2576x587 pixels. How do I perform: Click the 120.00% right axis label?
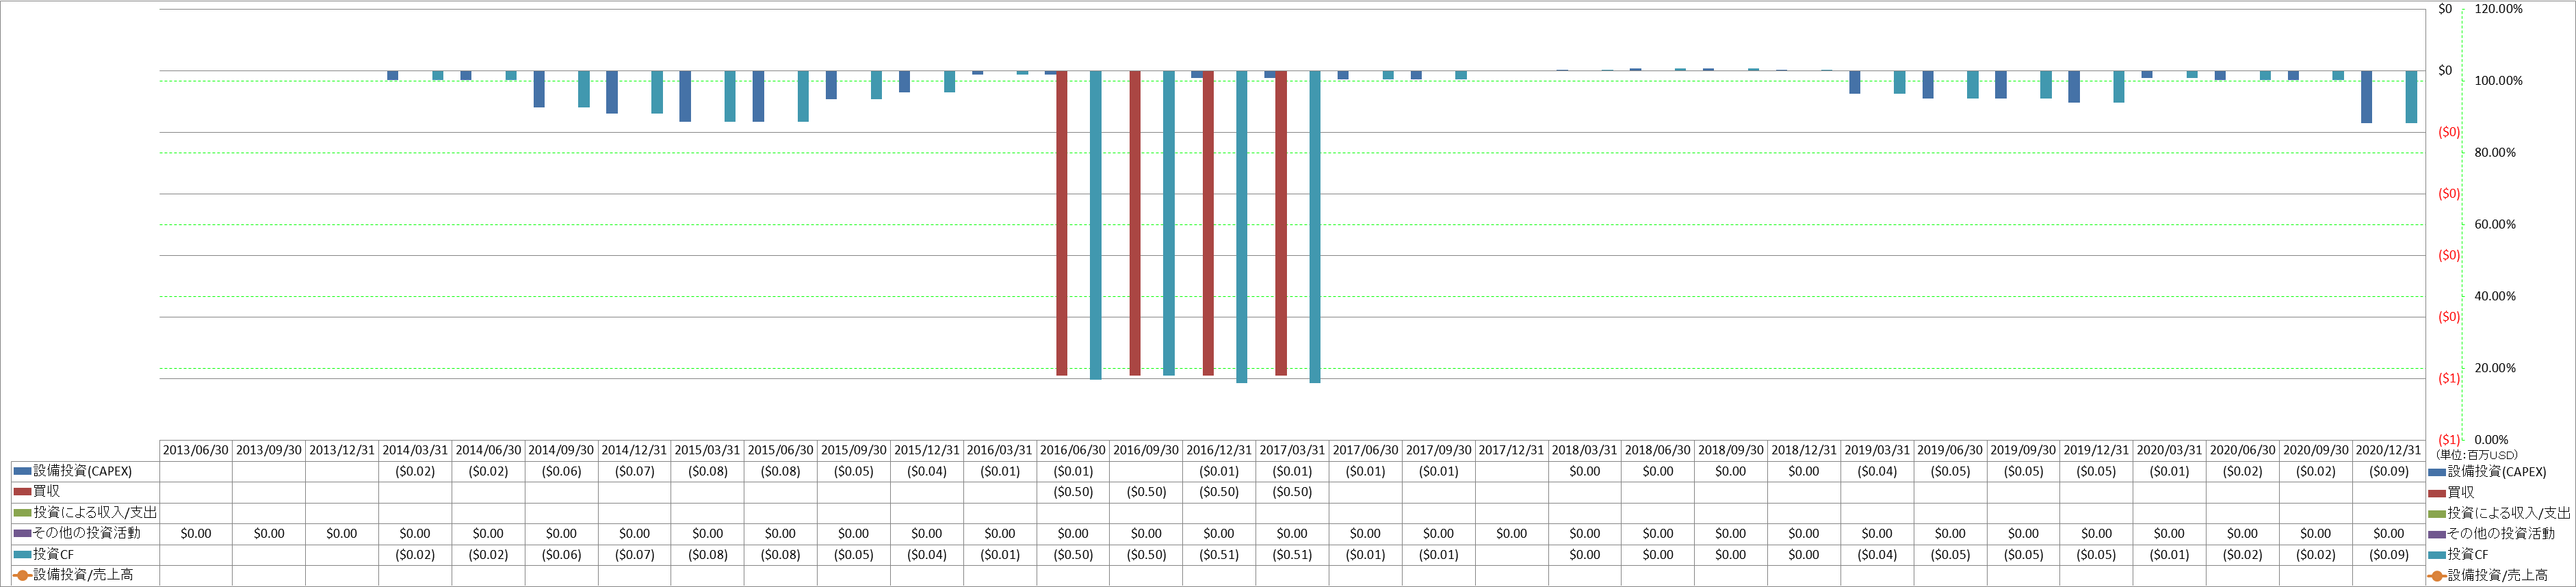coord(2498,9)
